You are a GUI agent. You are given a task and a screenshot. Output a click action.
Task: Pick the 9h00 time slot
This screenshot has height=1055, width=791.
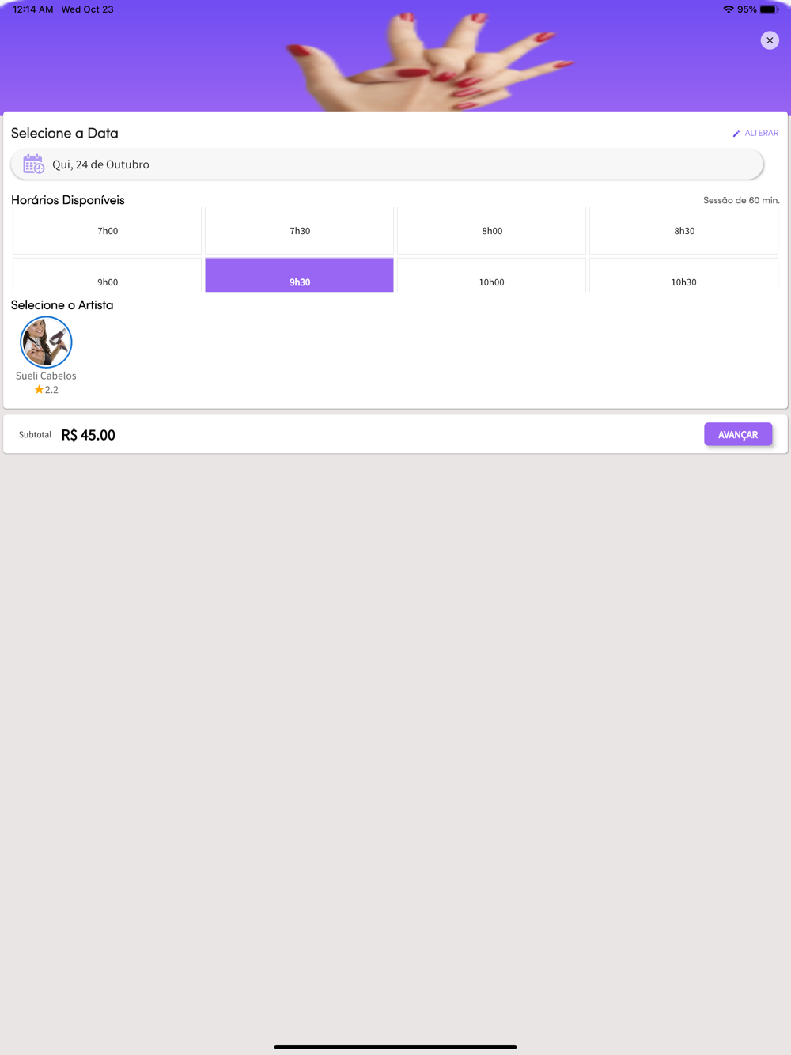(108, 275)
